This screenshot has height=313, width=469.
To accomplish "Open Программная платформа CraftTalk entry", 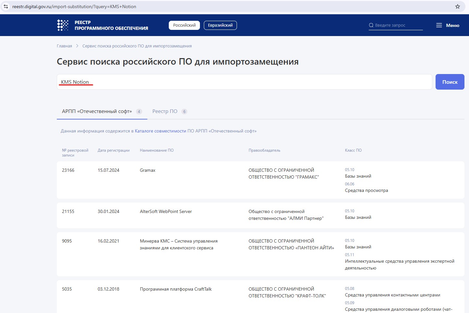I will (x=176, y=289).
